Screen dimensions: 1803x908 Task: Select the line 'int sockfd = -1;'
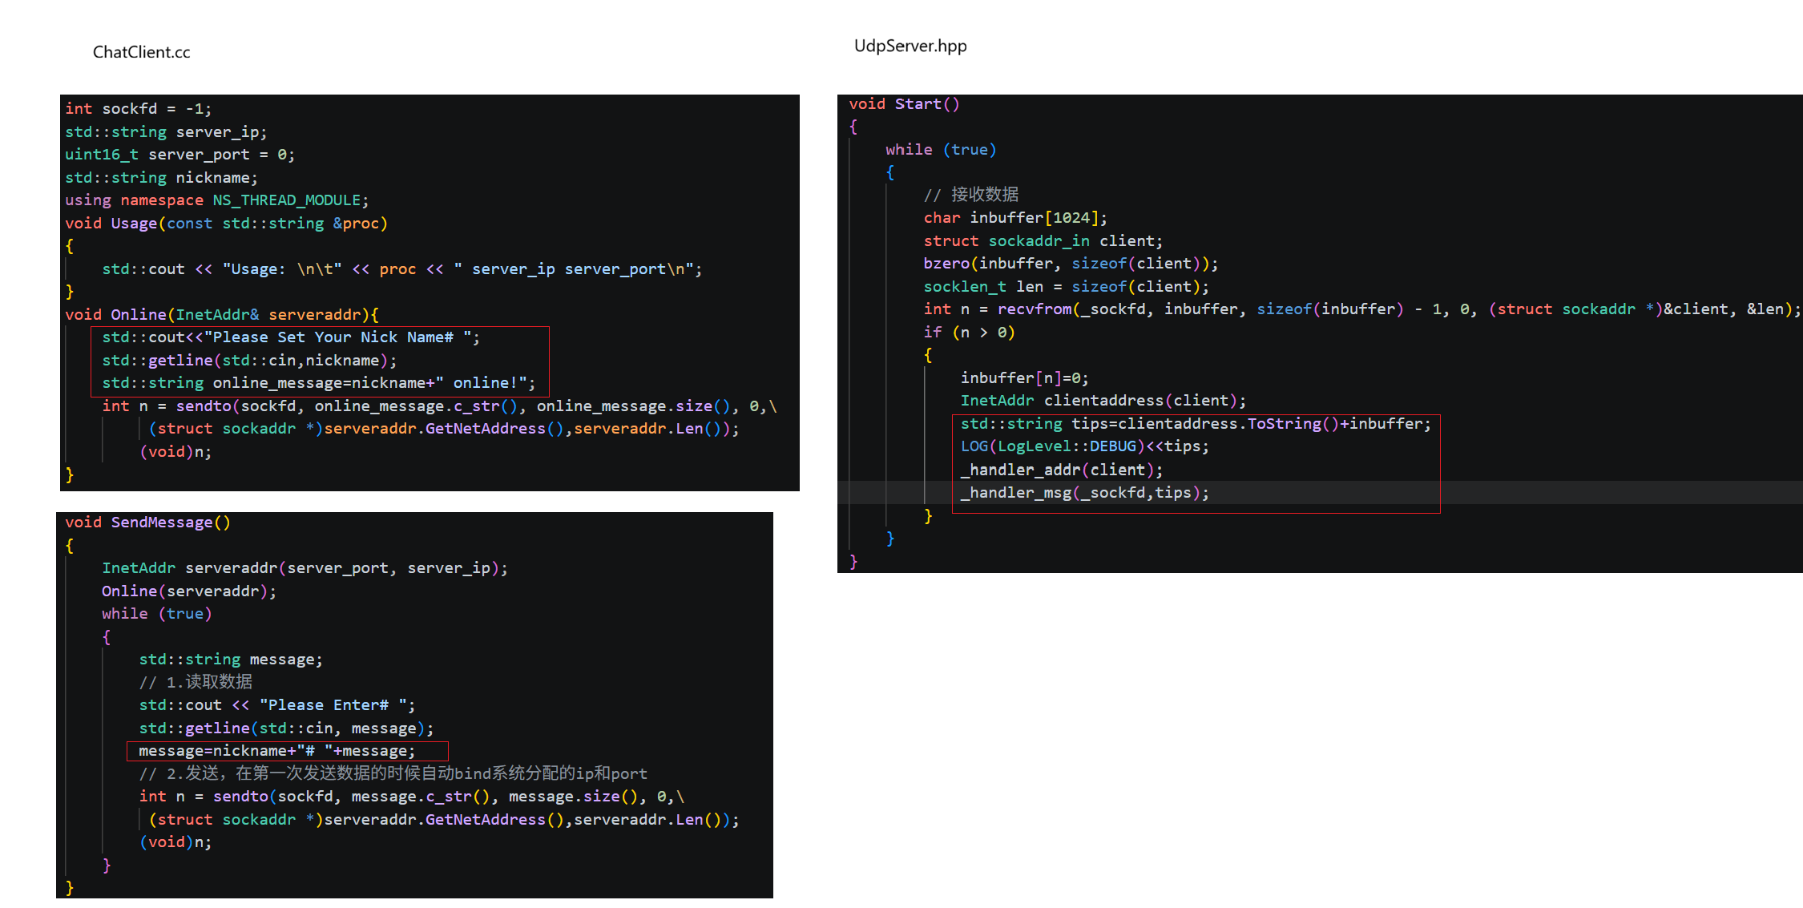tap(139, 109)
